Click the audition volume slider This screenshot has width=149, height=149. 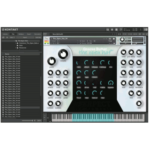point(27,121)
